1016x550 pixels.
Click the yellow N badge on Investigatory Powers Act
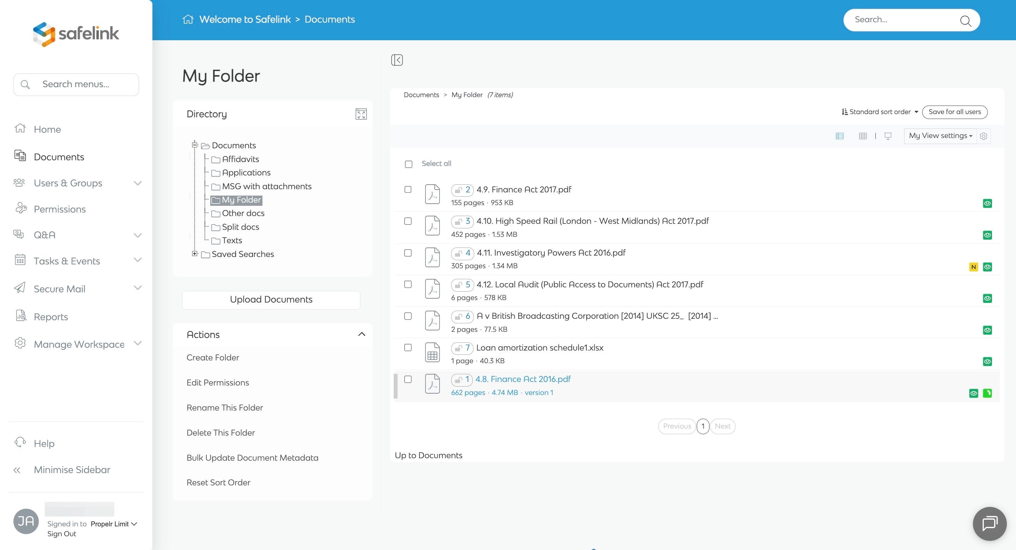tap(973, 267)
